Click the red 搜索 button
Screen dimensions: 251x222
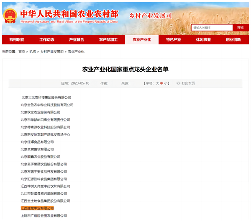(241, 28)
